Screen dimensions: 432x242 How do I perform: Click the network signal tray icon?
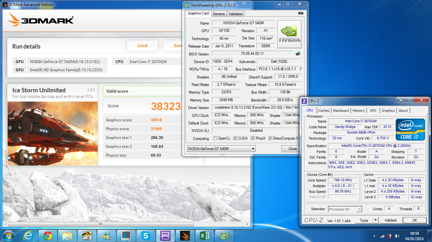[382, 236]
